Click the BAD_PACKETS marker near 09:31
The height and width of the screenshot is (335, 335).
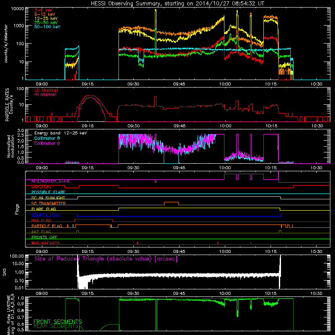[137, 243]
